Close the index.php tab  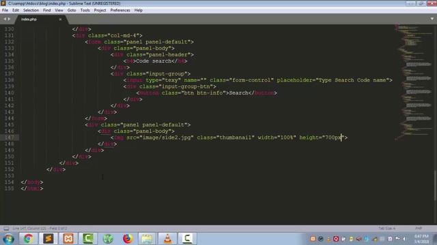tap(60, 20)
